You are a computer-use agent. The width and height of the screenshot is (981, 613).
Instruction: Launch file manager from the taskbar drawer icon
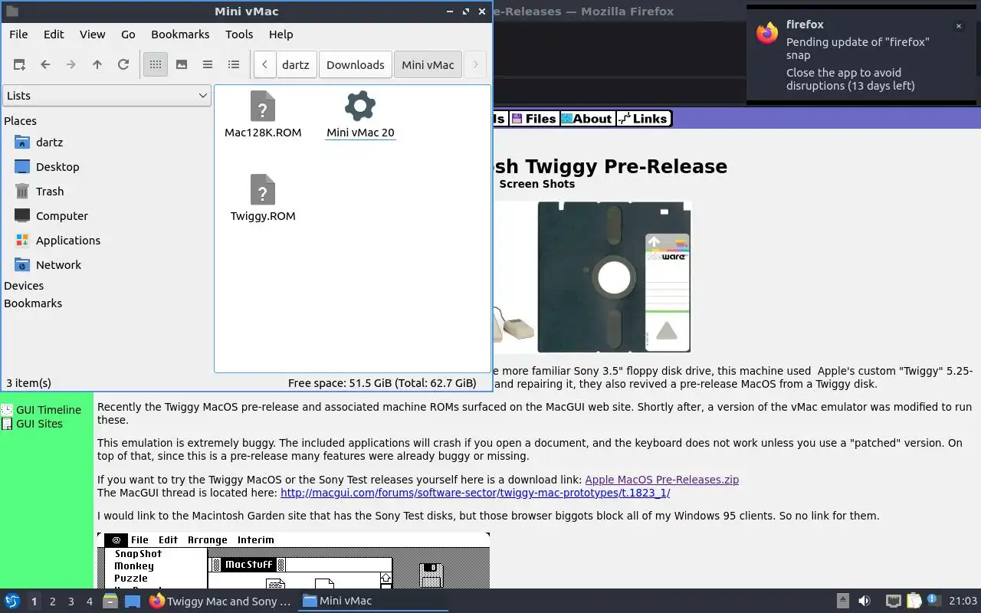[110, 602]
